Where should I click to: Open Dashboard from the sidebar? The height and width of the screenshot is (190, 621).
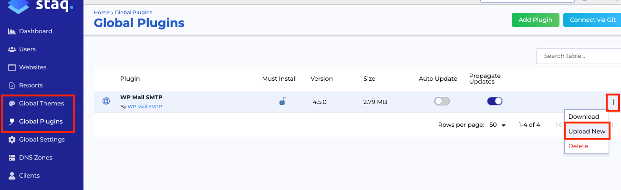(x=36, y=31)
